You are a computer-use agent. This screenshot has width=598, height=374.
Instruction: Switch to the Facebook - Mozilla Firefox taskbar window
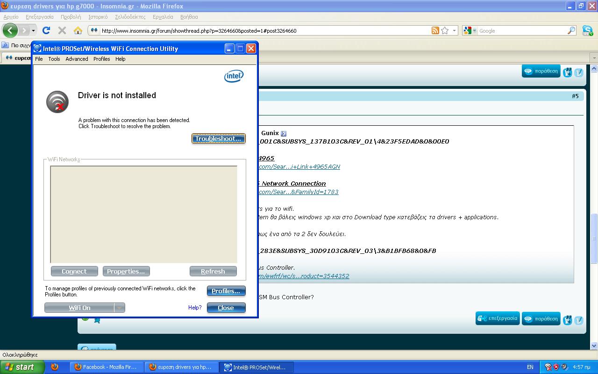[107, 367]
